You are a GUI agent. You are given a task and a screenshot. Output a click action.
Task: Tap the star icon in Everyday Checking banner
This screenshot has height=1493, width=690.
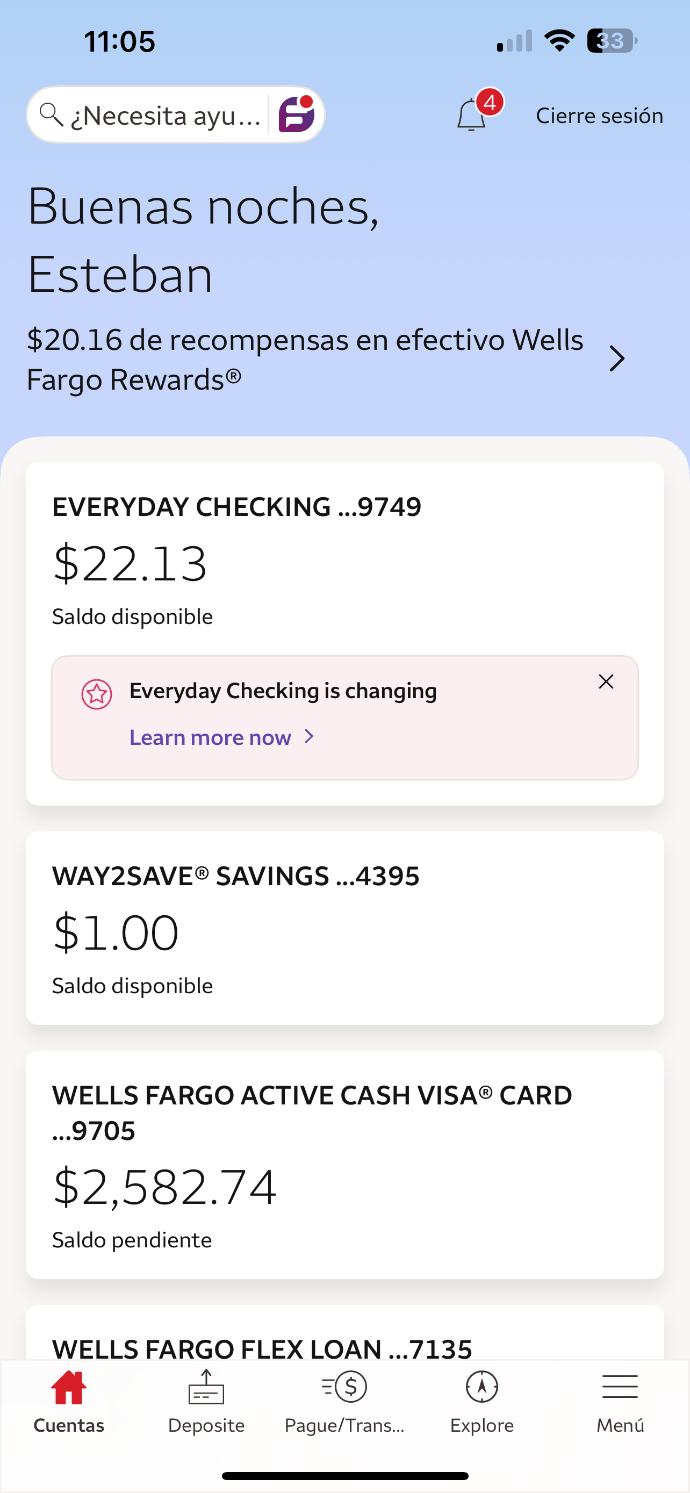97,694
